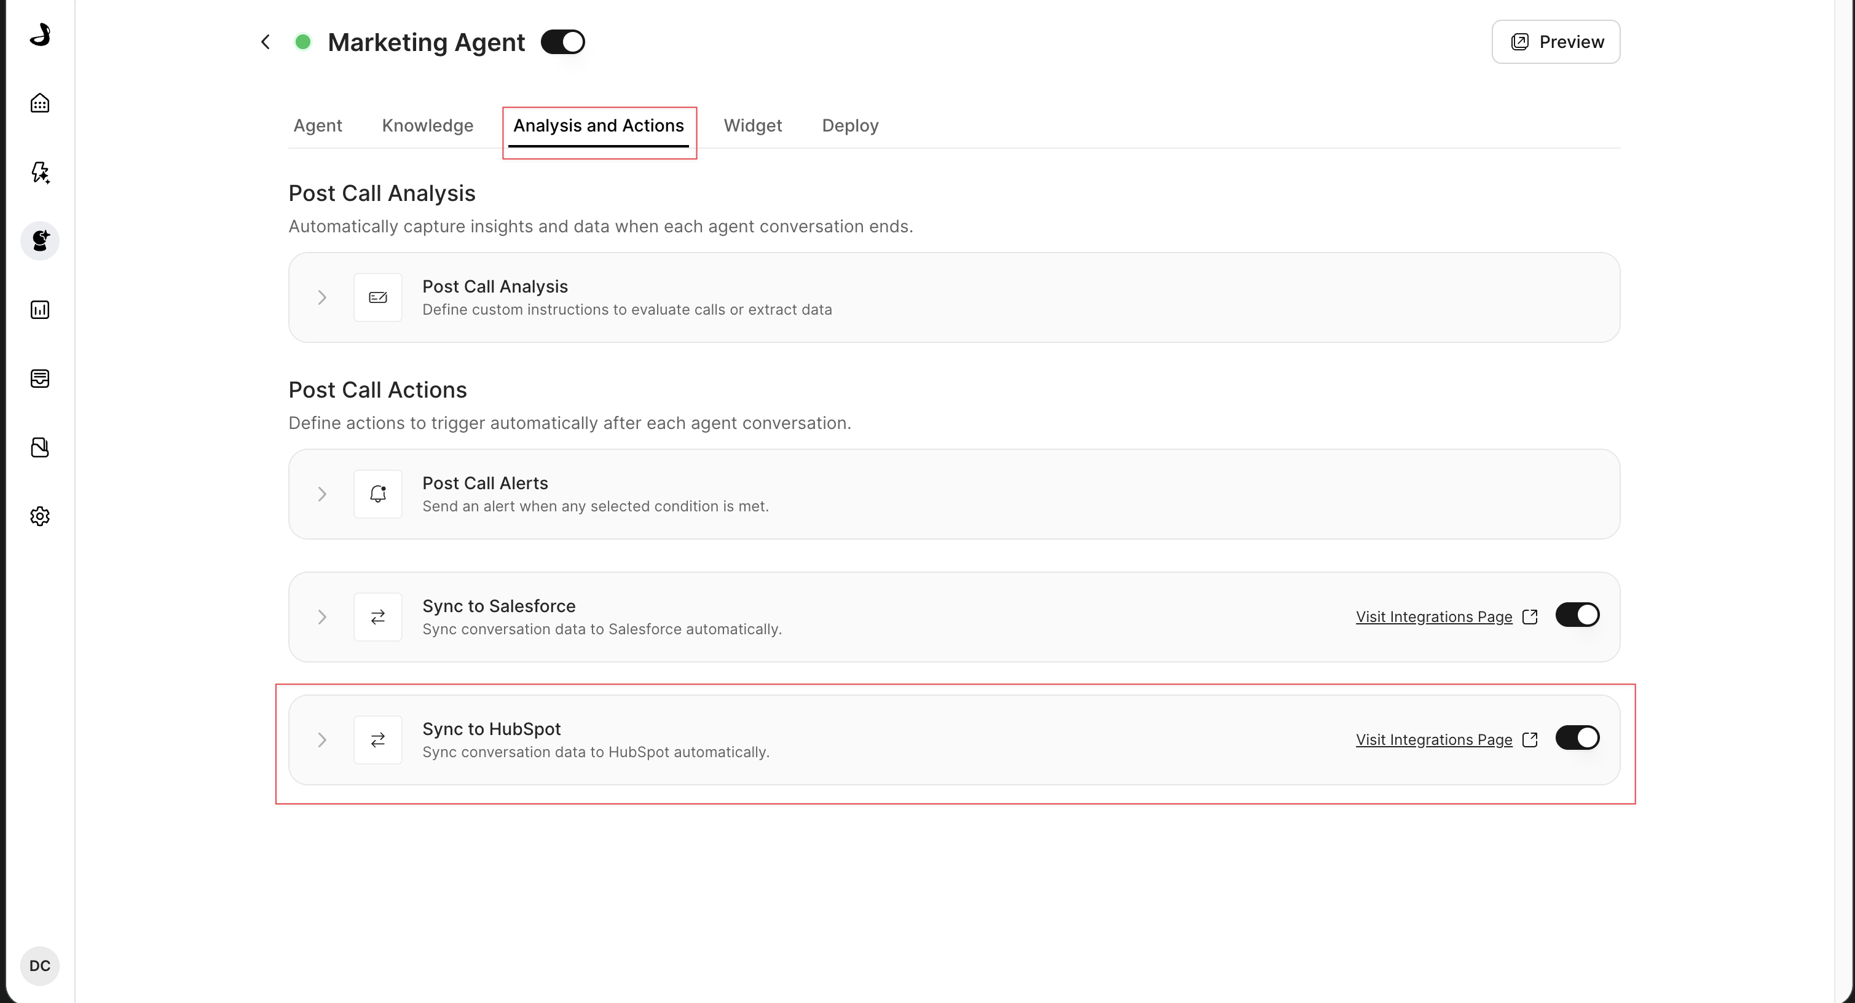Click the 'Sync to Salesforce' title text
Viewport: 1855px width, 1003px height.
(499, 606)
